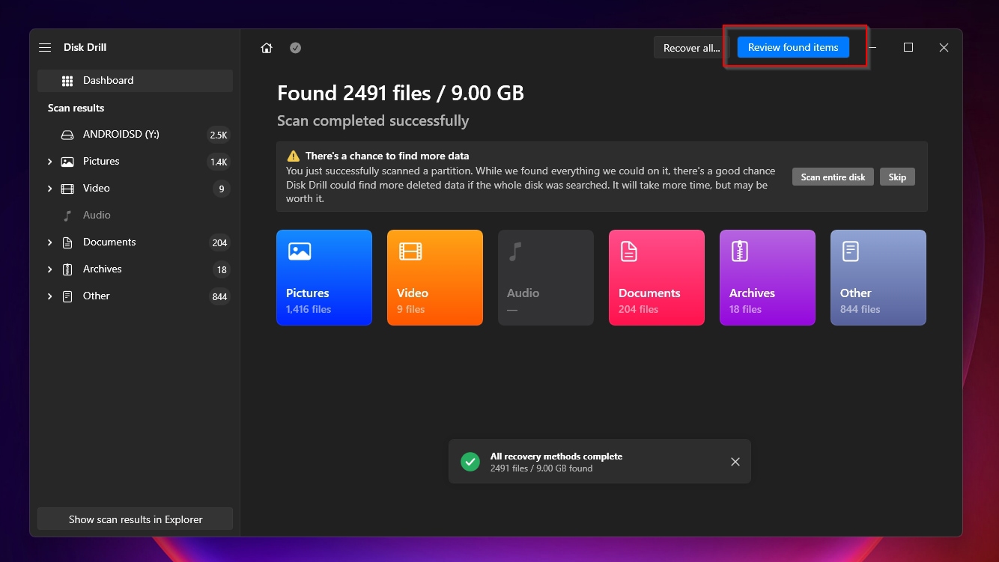The image size is (999, 562).
Task: Select ANDROIDSD (Y:) scan result
Action: 121,135
